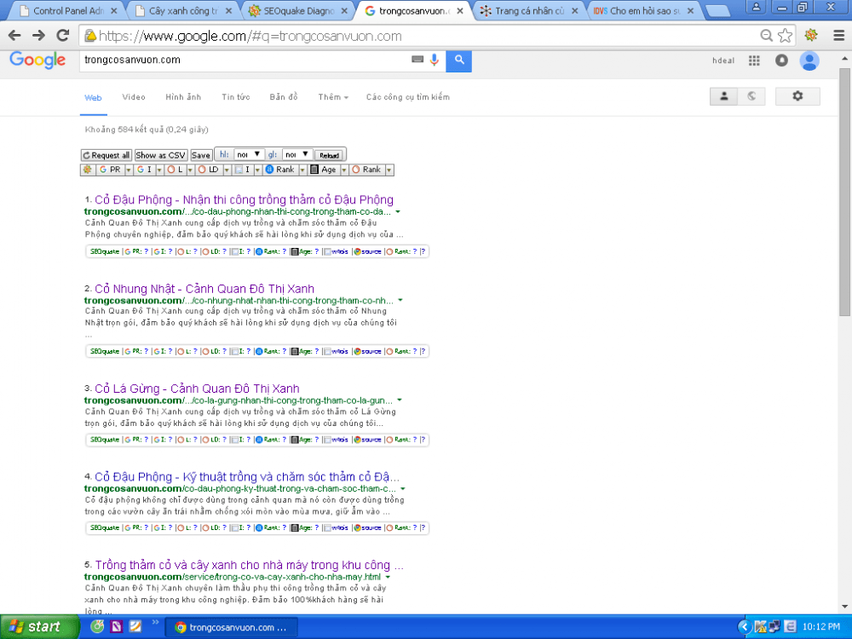Click trongcosanvuon.com Chrome taskbar button
This screenshot has height=639, width=852.
click(x=231, y=628)
